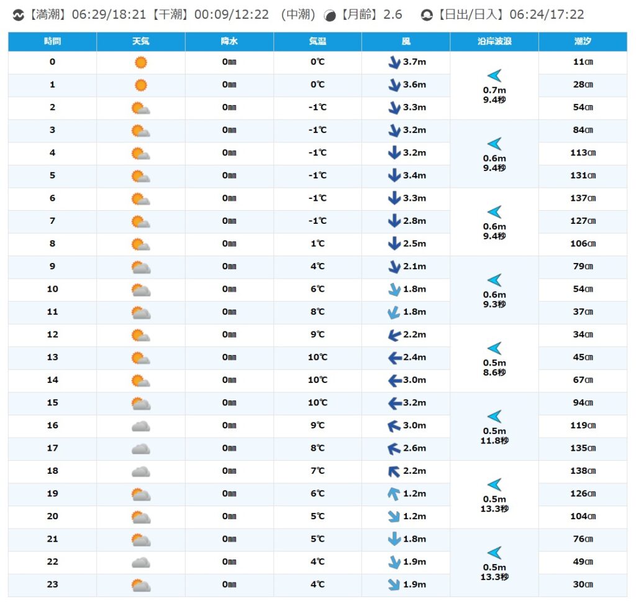
Task: Click the moon phase icon before 月齢
Action: (331, 15)
